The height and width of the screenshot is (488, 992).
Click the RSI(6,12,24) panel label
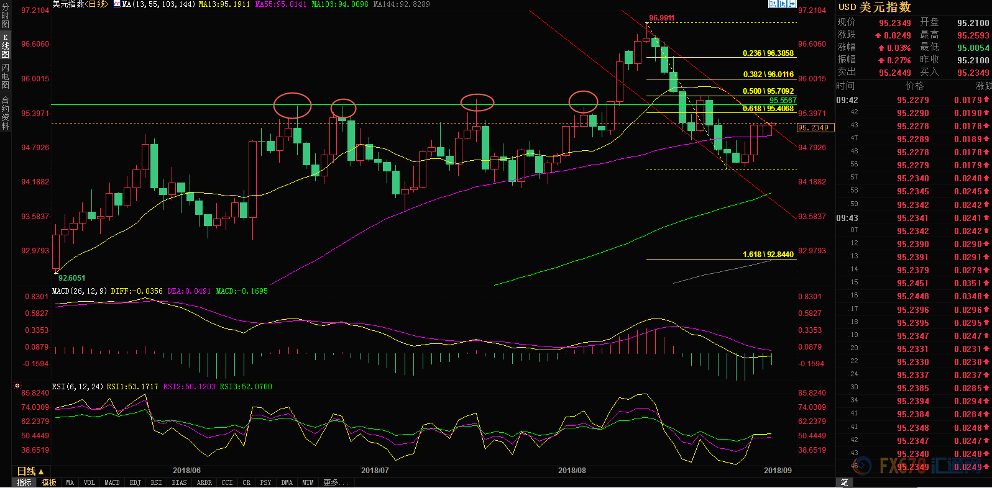[x=77, y=386]
